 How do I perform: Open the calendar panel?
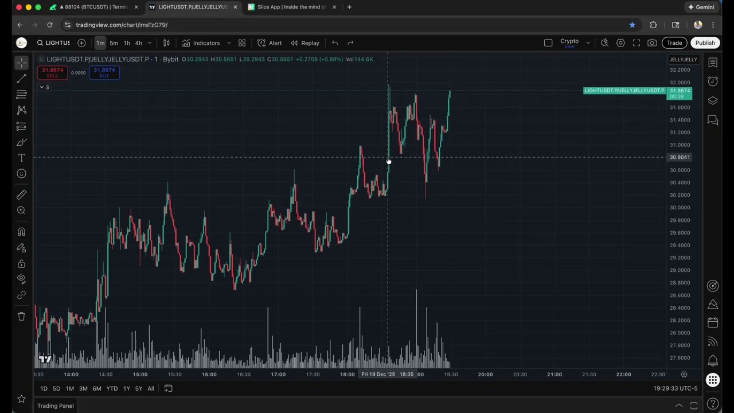click(x=713, y=323)
